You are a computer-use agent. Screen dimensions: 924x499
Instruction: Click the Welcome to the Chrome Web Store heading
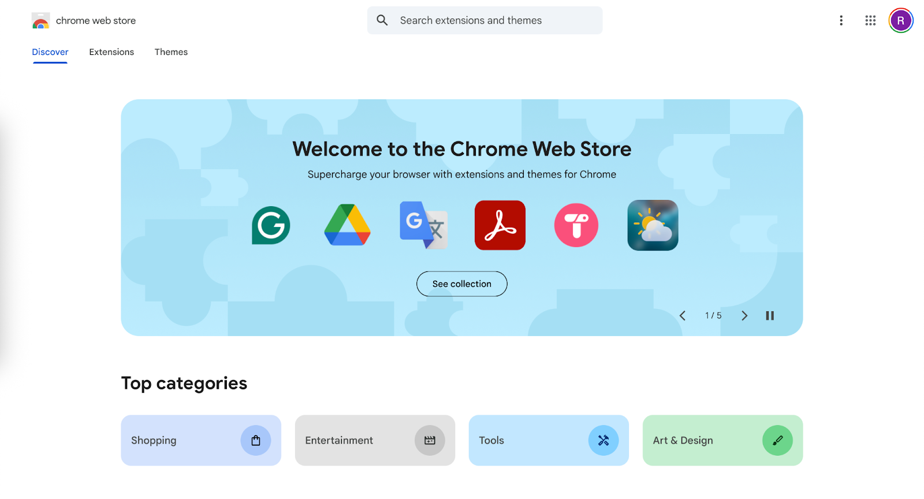click(x=462, y=149)
